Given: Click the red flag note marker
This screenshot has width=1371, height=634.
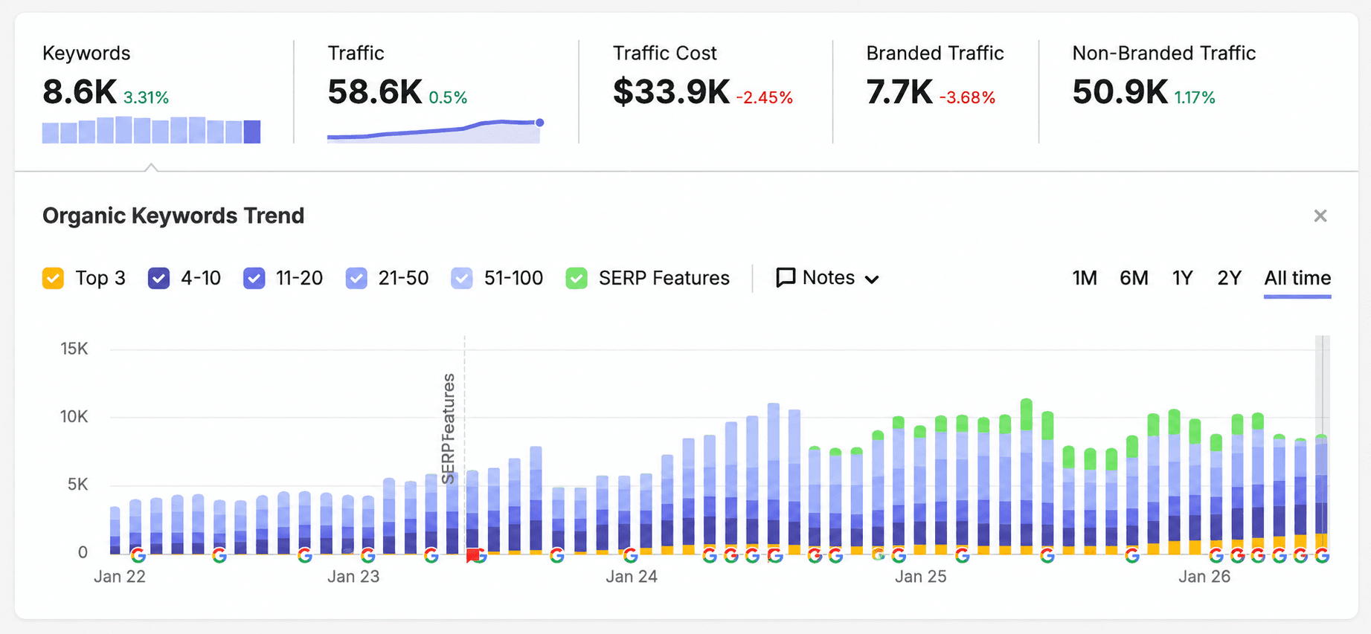Looking at the screenshot, I should 472,555.
